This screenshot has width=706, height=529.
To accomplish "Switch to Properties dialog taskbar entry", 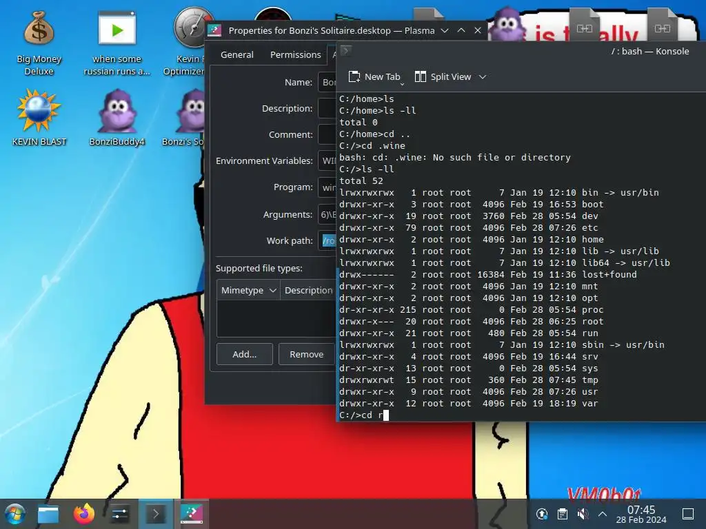I will tap(192, 514).
